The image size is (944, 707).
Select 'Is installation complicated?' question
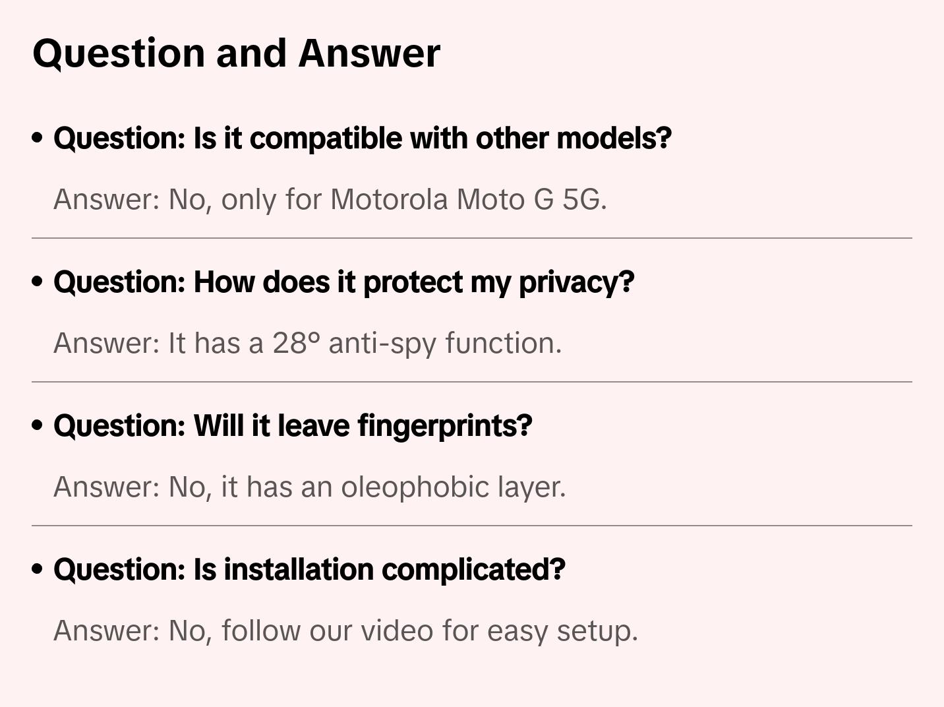309,570
